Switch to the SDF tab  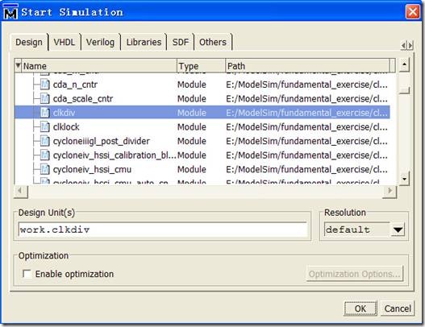[x=181, y=42]
